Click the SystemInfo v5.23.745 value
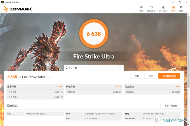 (147, 118)
